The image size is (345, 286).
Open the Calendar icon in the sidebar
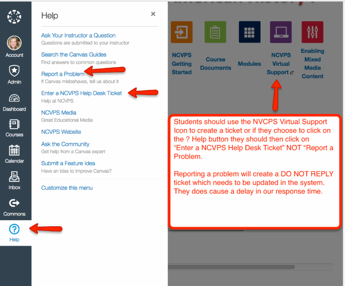[14, 151]
